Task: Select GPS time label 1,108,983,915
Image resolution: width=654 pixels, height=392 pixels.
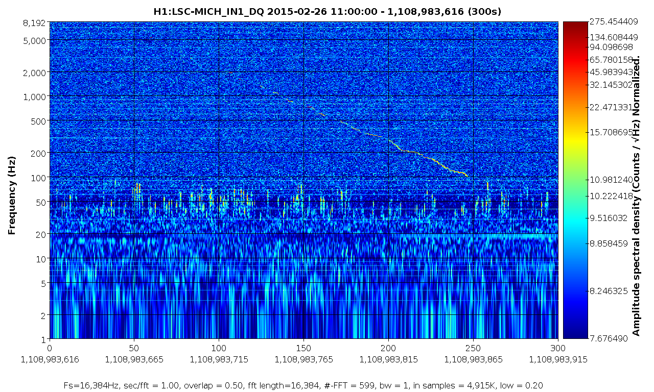Action: click(x=558, y=359)
